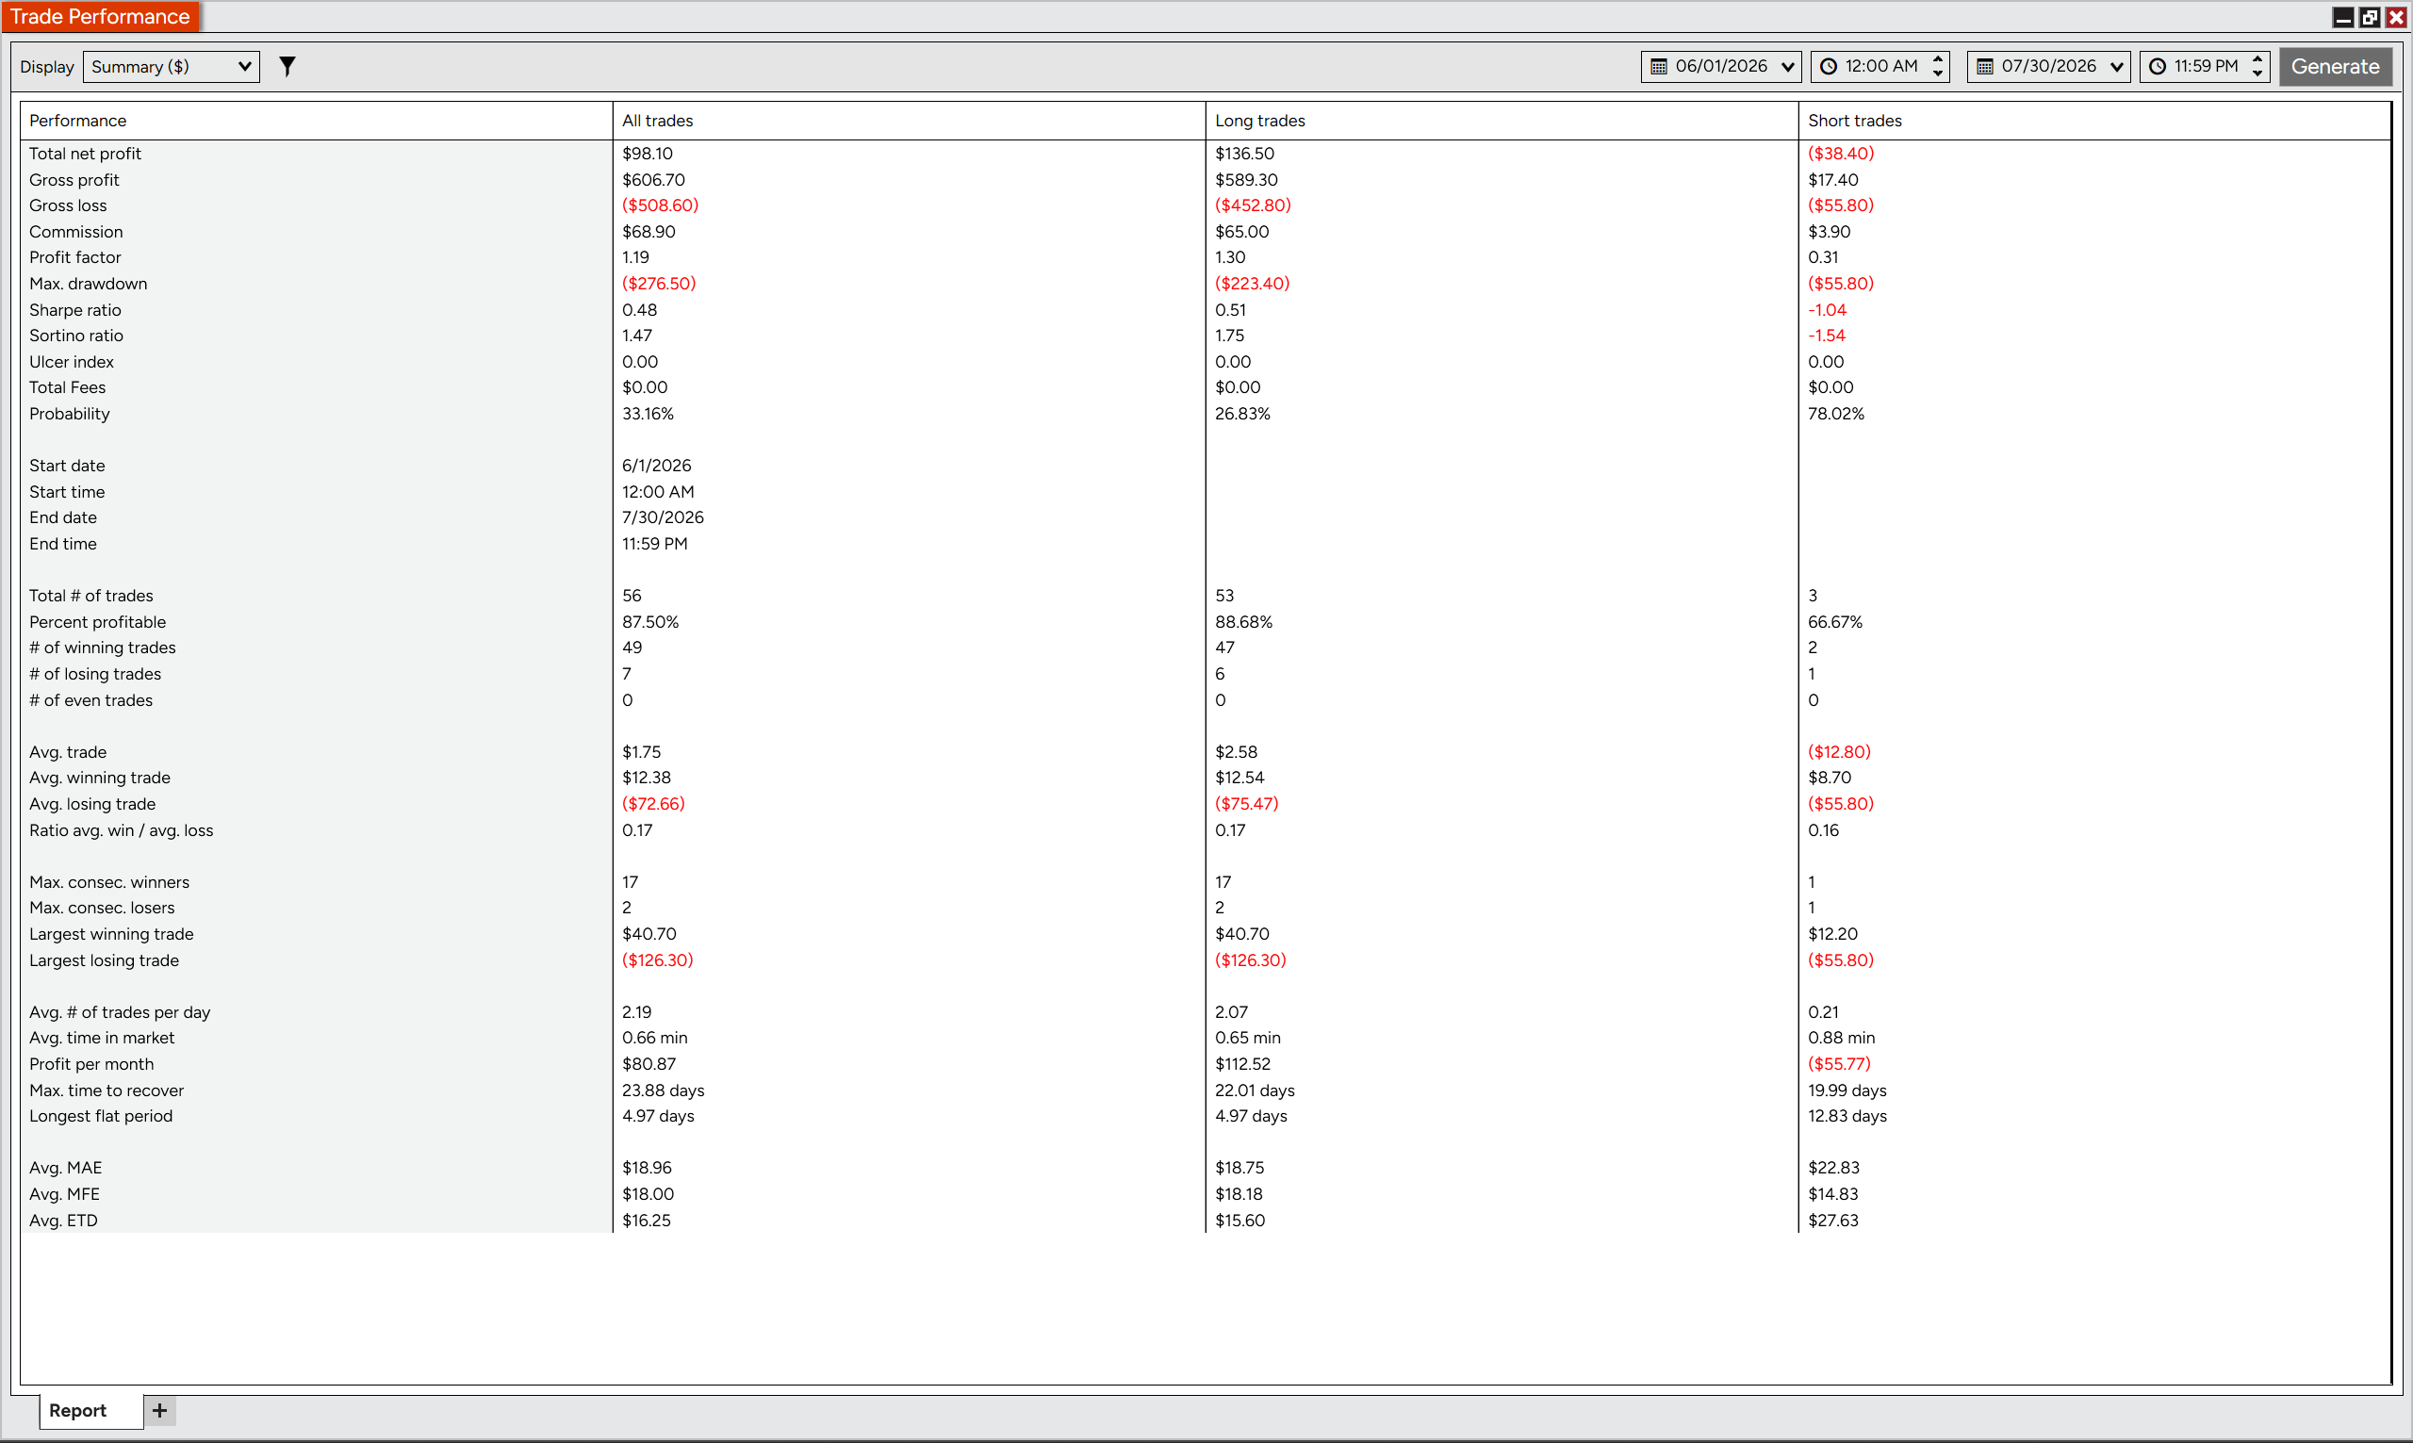Decrease the 12:00 AM start time
Screen dimensions: 2413x1443
pos(1937,74)
